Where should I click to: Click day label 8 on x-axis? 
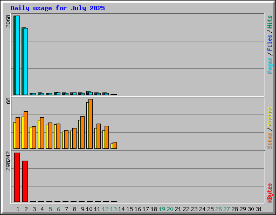74,209
